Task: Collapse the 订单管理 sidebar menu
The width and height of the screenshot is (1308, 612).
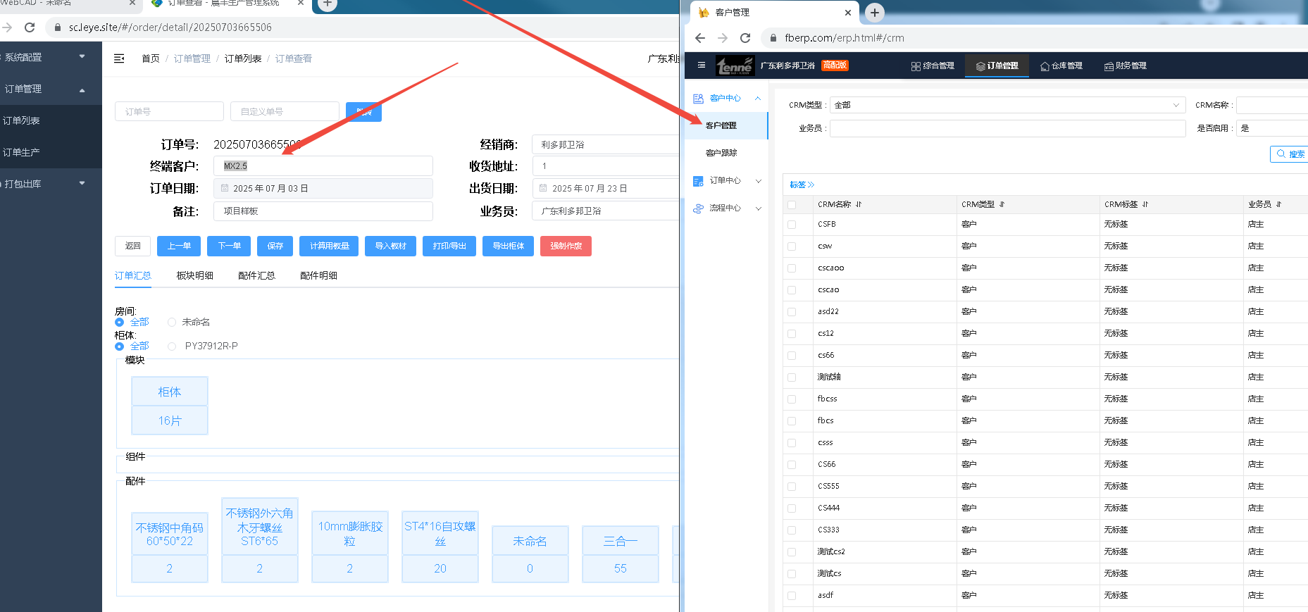Action: tap(82, 89)
